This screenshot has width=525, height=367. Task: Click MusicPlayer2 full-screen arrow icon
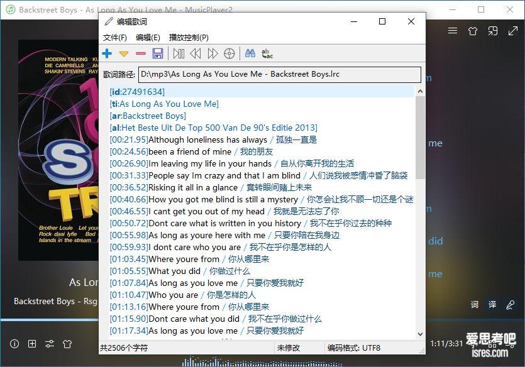point(513,31)
